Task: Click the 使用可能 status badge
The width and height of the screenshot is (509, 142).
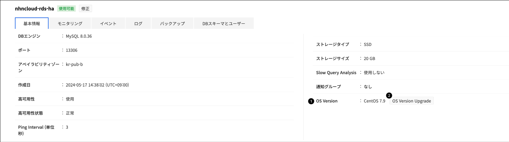Action: (66, 9)
